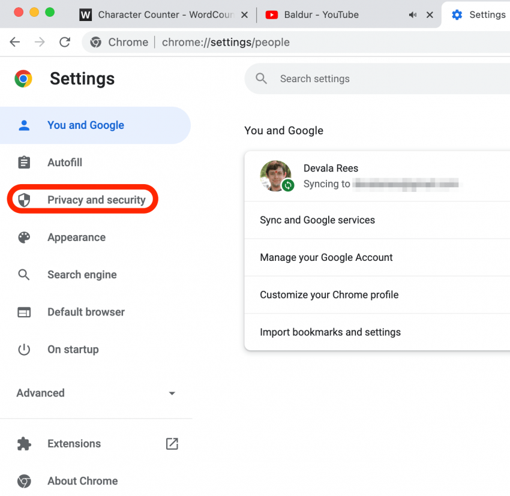Open On startup settings
The width and height of the screenshot is (510, 496).
tap(94, 350)
